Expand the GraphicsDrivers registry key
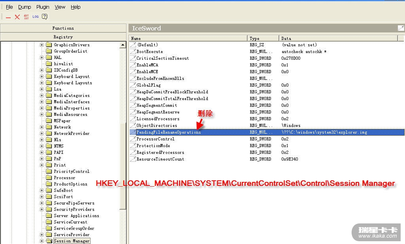Screen dimensions: 405x244 [42, 45]
